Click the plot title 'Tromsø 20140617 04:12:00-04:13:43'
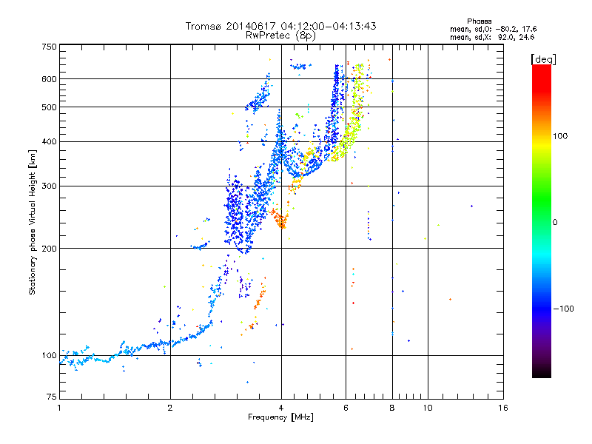 280,26
